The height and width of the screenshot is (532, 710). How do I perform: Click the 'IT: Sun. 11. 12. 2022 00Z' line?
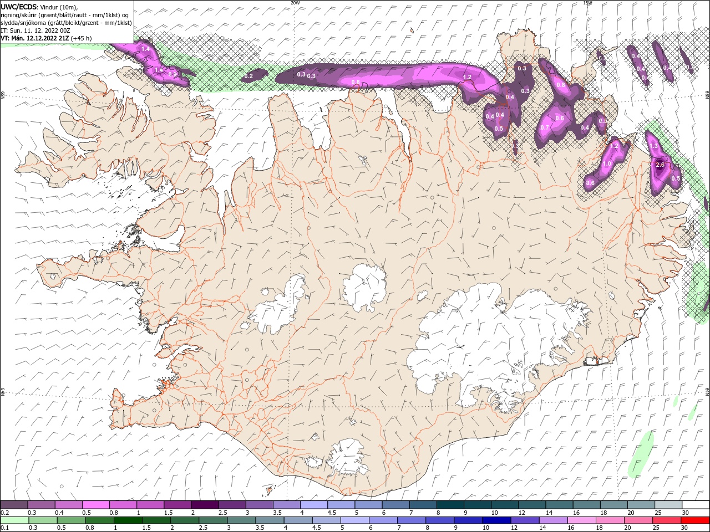tap(35, 30)
